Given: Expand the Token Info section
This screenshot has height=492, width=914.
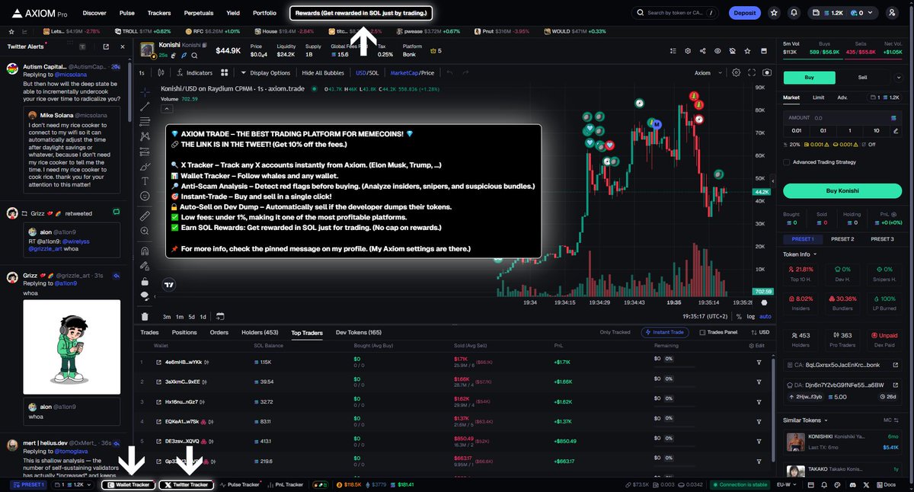Looking at the screenshot, I should [800, 254].
